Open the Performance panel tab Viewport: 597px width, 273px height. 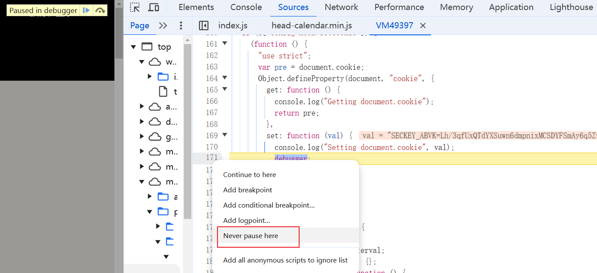pos(399,7)
